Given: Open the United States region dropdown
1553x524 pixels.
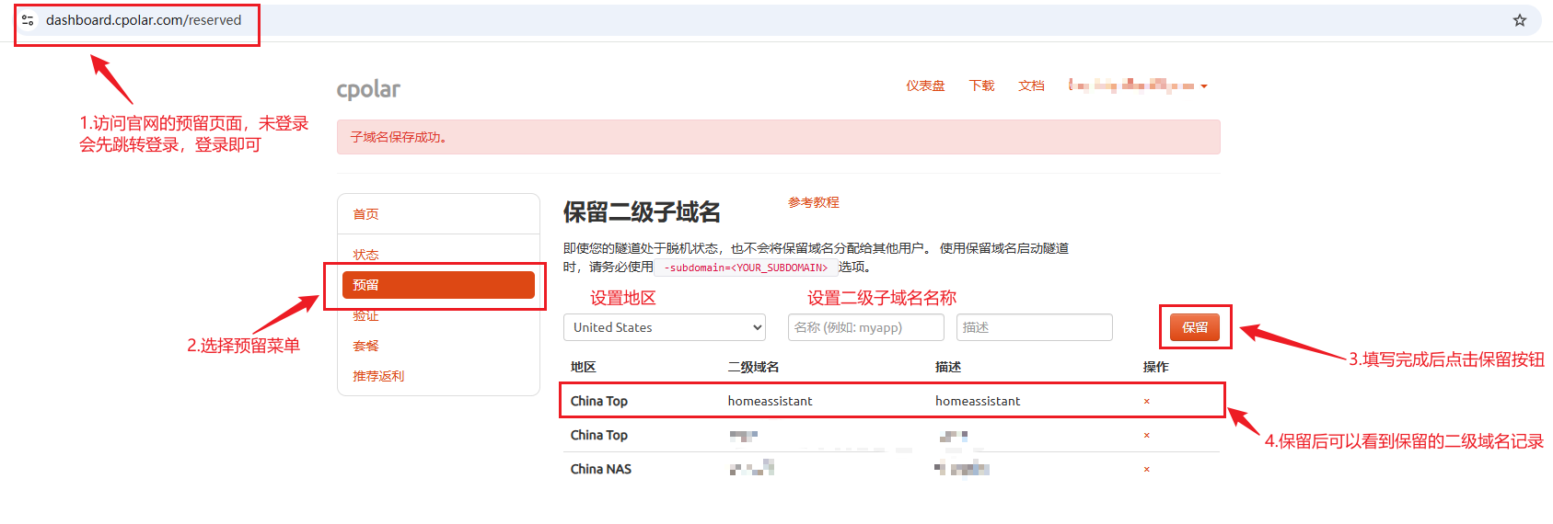Looking at the screenshot, I should click(x=664, y=327).
